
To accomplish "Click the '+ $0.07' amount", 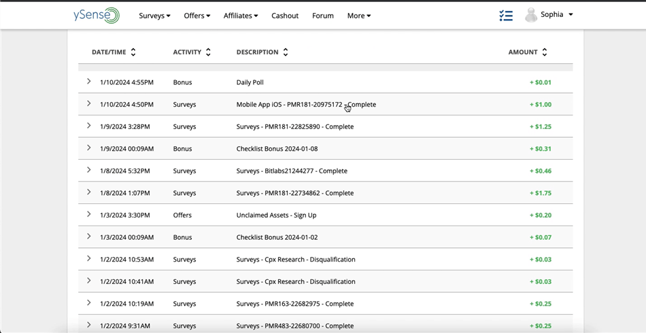I will tap(541, 237).
